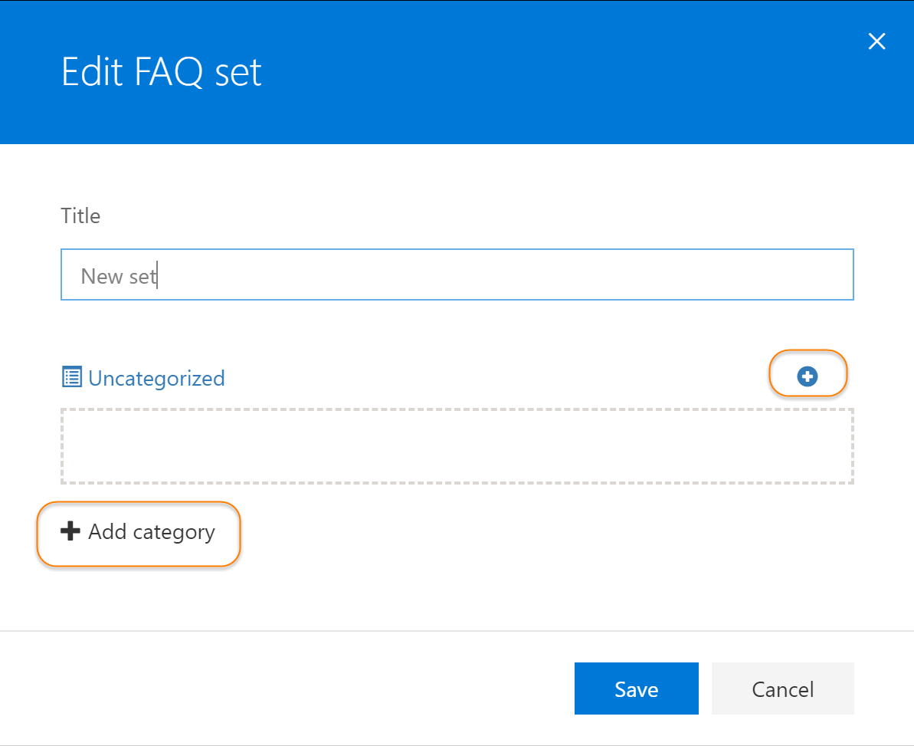Add a question to Uncategorized with plus icon
914x746 pixels.
(808, 376)
